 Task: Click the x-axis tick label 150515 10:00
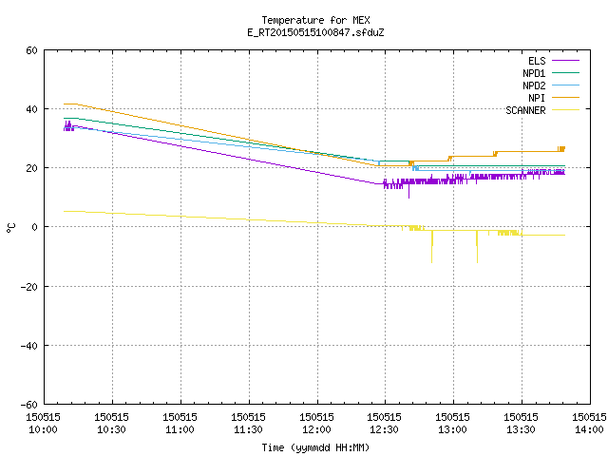43,423
